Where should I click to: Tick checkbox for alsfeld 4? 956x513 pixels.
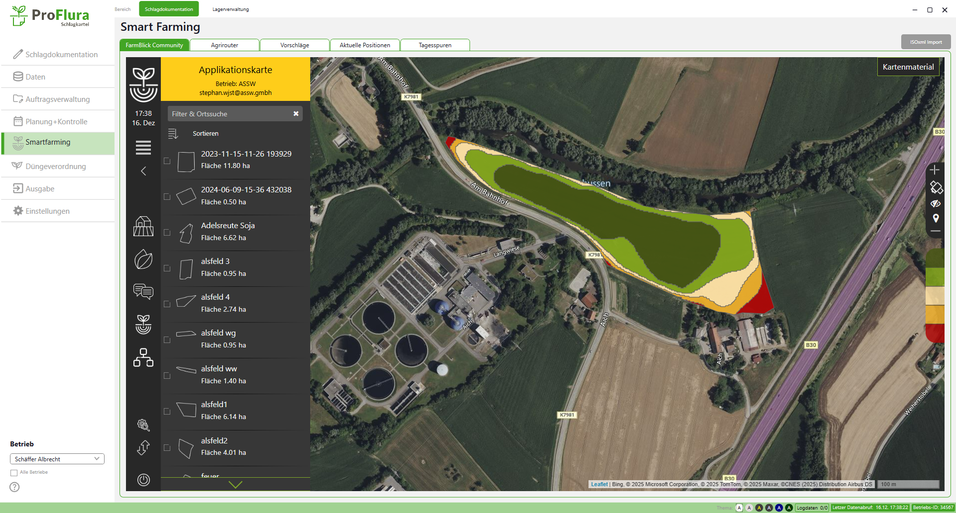167,304
